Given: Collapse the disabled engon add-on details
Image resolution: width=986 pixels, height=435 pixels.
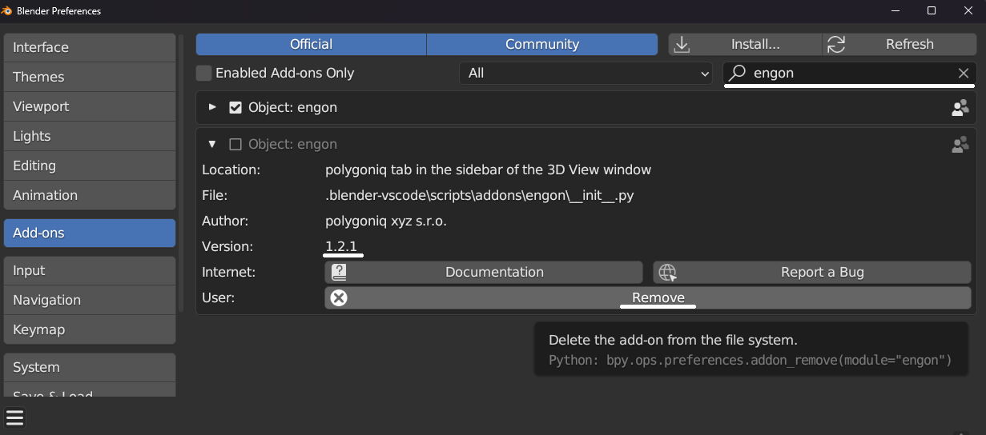Looking at the screenshot, I should 212,145.
